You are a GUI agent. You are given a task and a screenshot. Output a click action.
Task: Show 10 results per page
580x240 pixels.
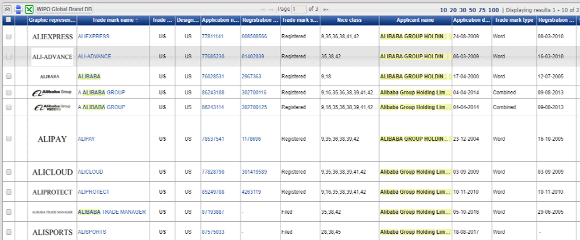(443, 10)
